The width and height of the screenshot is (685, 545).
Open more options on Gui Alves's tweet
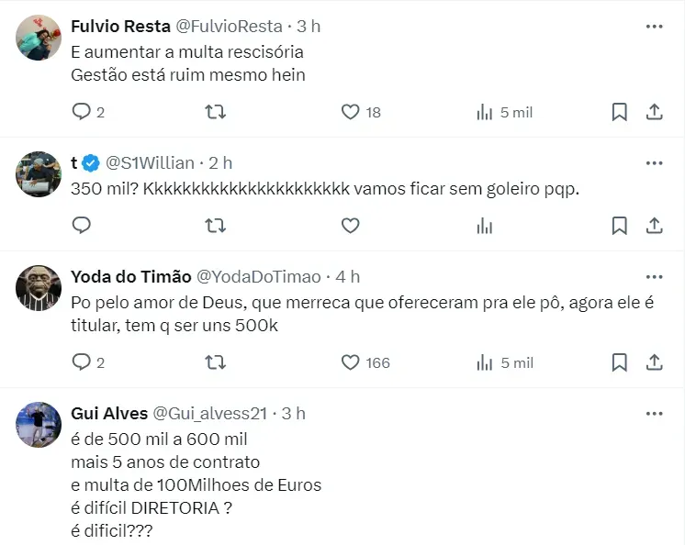(x=654, y=413)
